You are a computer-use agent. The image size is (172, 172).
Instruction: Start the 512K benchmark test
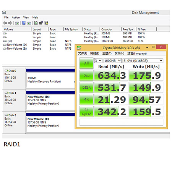pos(86,87)
